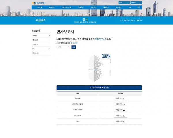Download the 소개 및 주요현황 file
The height and width of the screenshot is (138, 173).
click(x=120, y=110)
